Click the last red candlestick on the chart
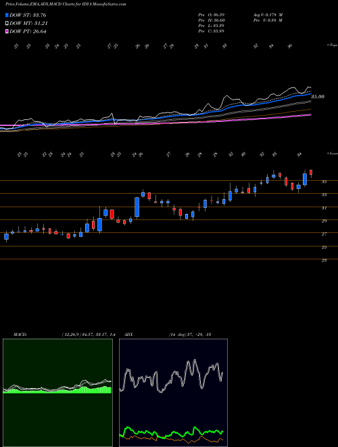Viewport: 338px width, 447px height. click(311, 173)
